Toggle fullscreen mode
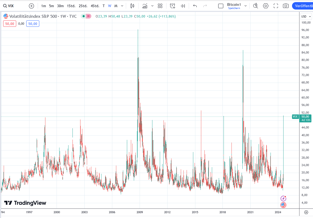The width and height of the screenshot is (313, 218). (276, 6)
